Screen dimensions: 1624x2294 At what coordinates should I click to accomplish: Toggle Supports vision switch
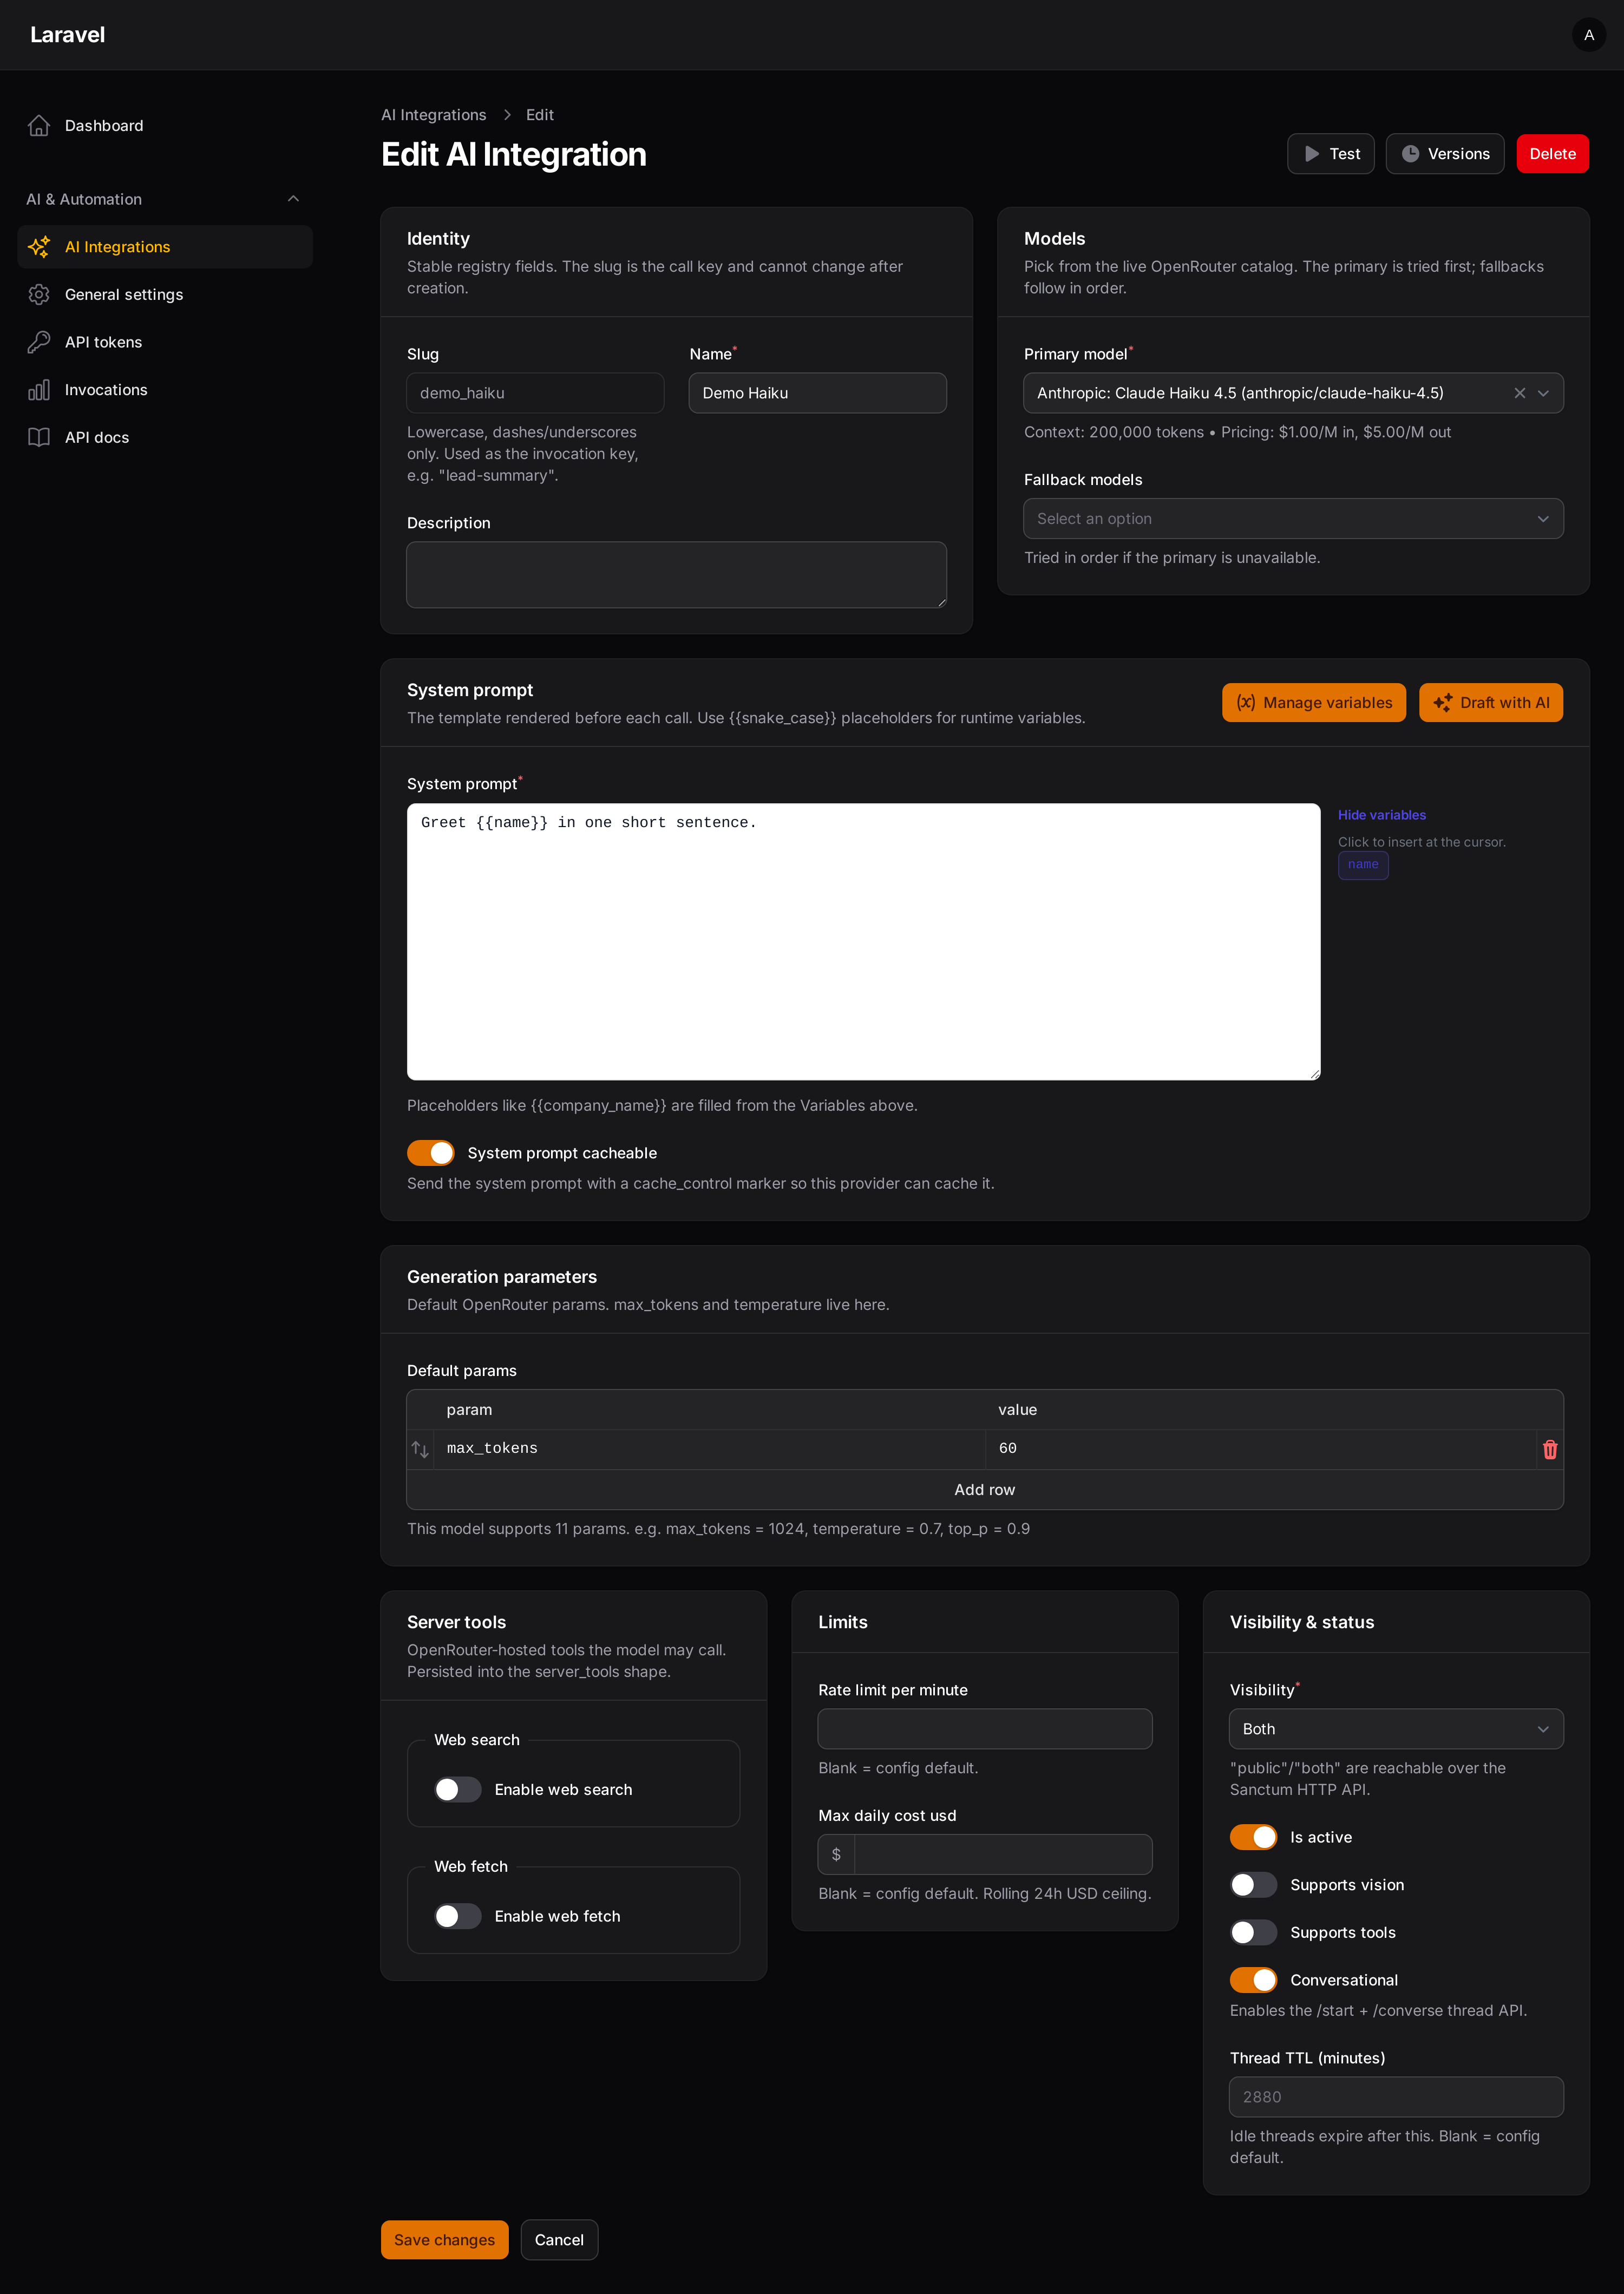[x=1253, y=1885]
